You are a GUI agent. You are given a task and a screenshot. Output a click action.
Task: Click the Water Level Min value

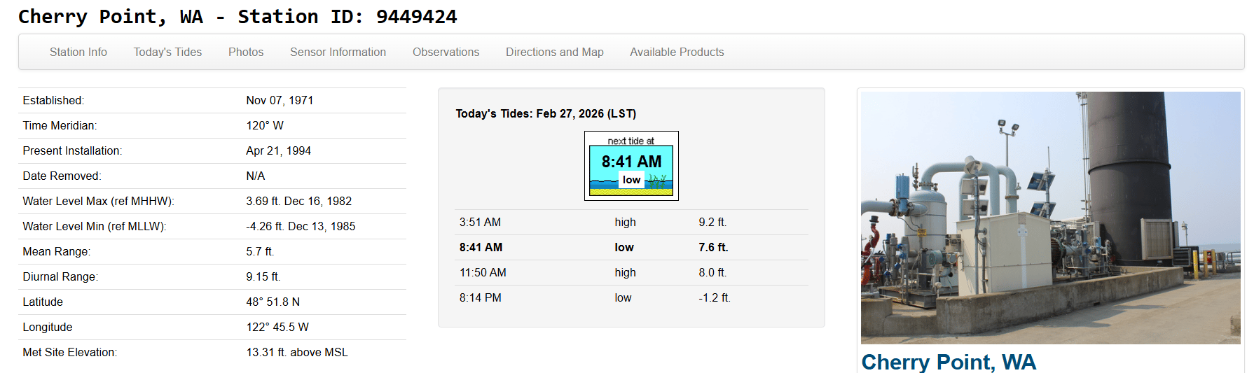tap(301, 227)
